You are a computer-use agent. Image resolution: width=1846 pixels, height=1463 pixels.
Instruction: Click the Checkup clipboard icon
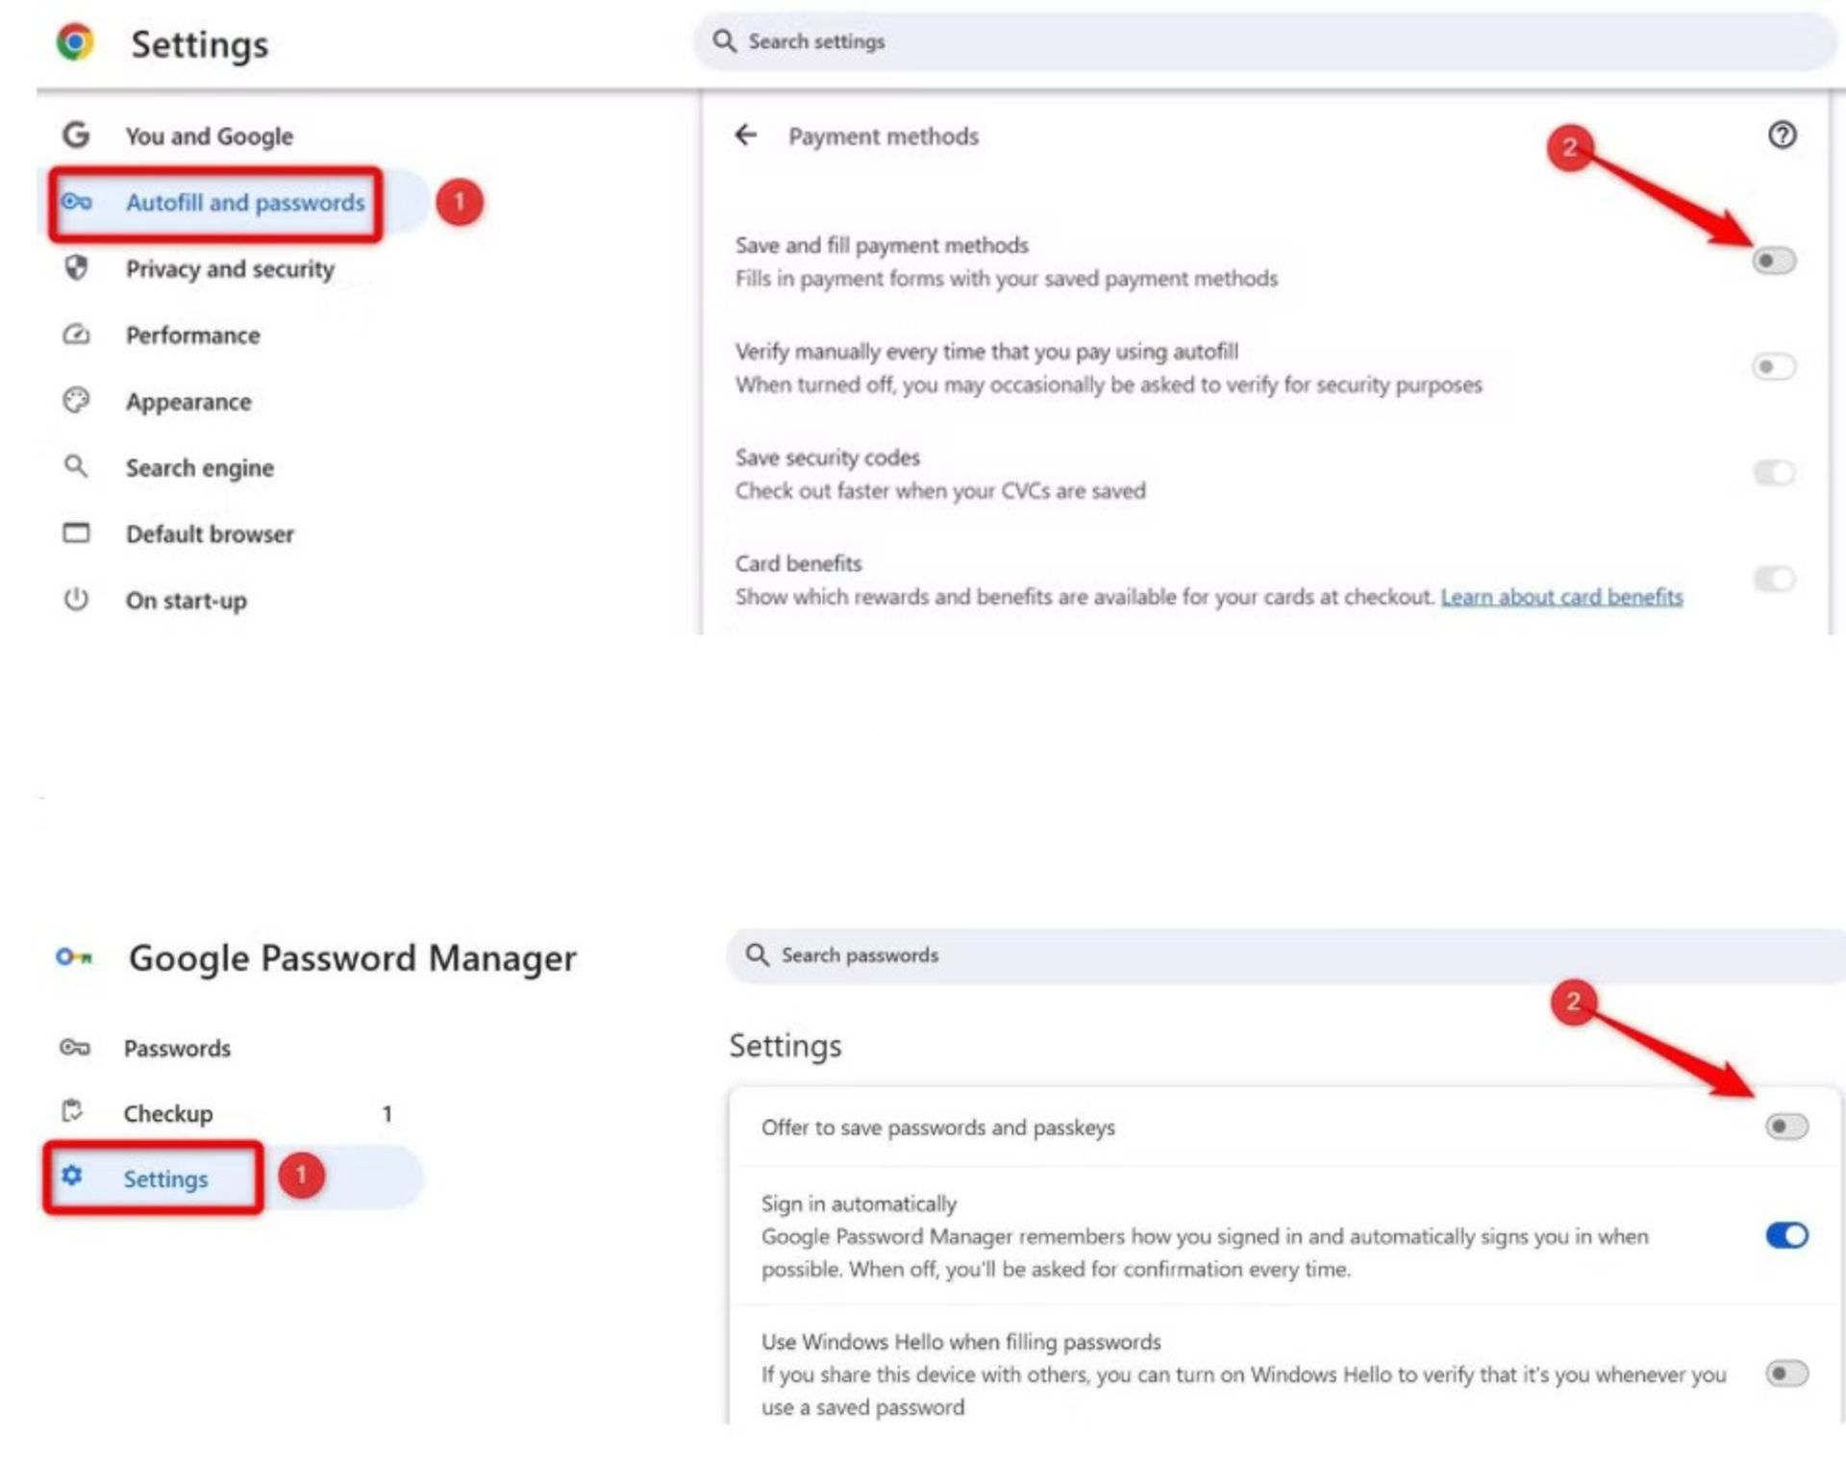(72, 1111)
